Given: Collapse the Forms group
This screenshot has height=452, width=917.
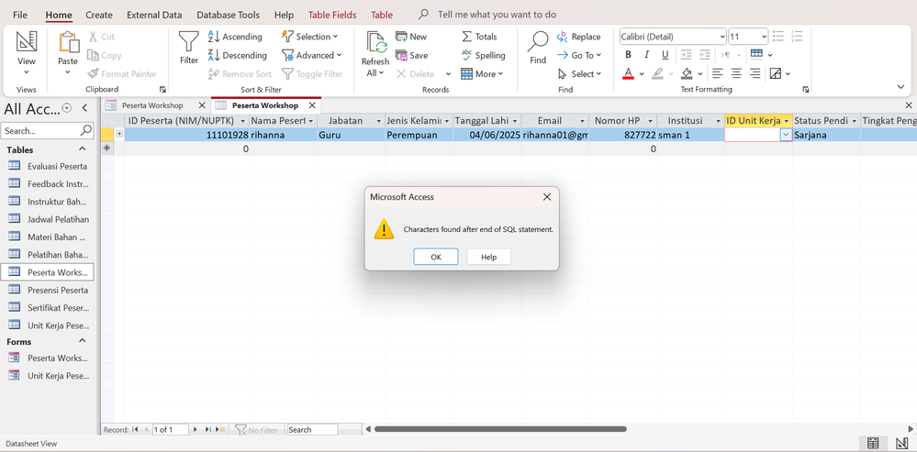Looking at the screenshot, I should 83,341.
